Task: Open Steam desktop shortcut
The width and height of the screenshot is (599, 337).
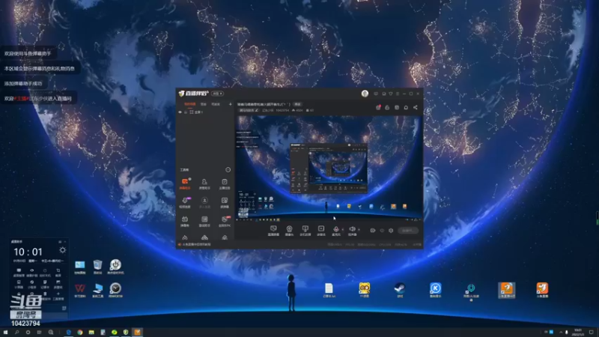Action: (400, 290)
